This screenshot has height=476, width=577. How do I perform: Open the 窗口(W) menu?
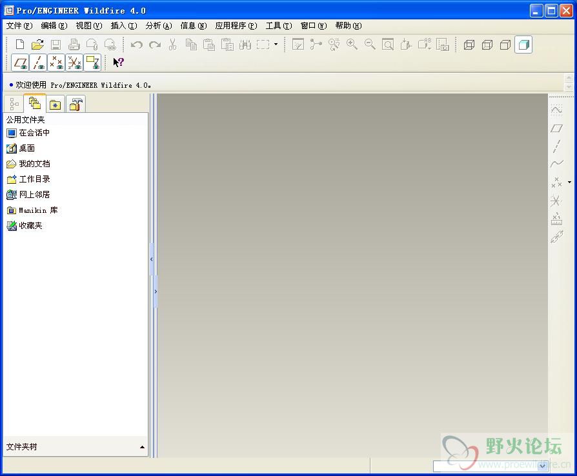314,26
